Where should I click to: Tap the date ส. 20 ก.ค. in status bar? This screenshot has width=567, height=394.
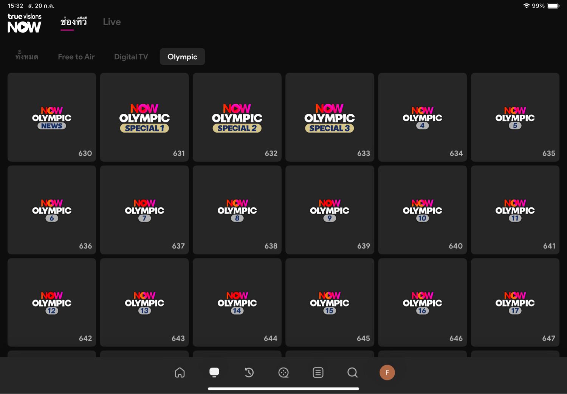click(x=41, y=6)
